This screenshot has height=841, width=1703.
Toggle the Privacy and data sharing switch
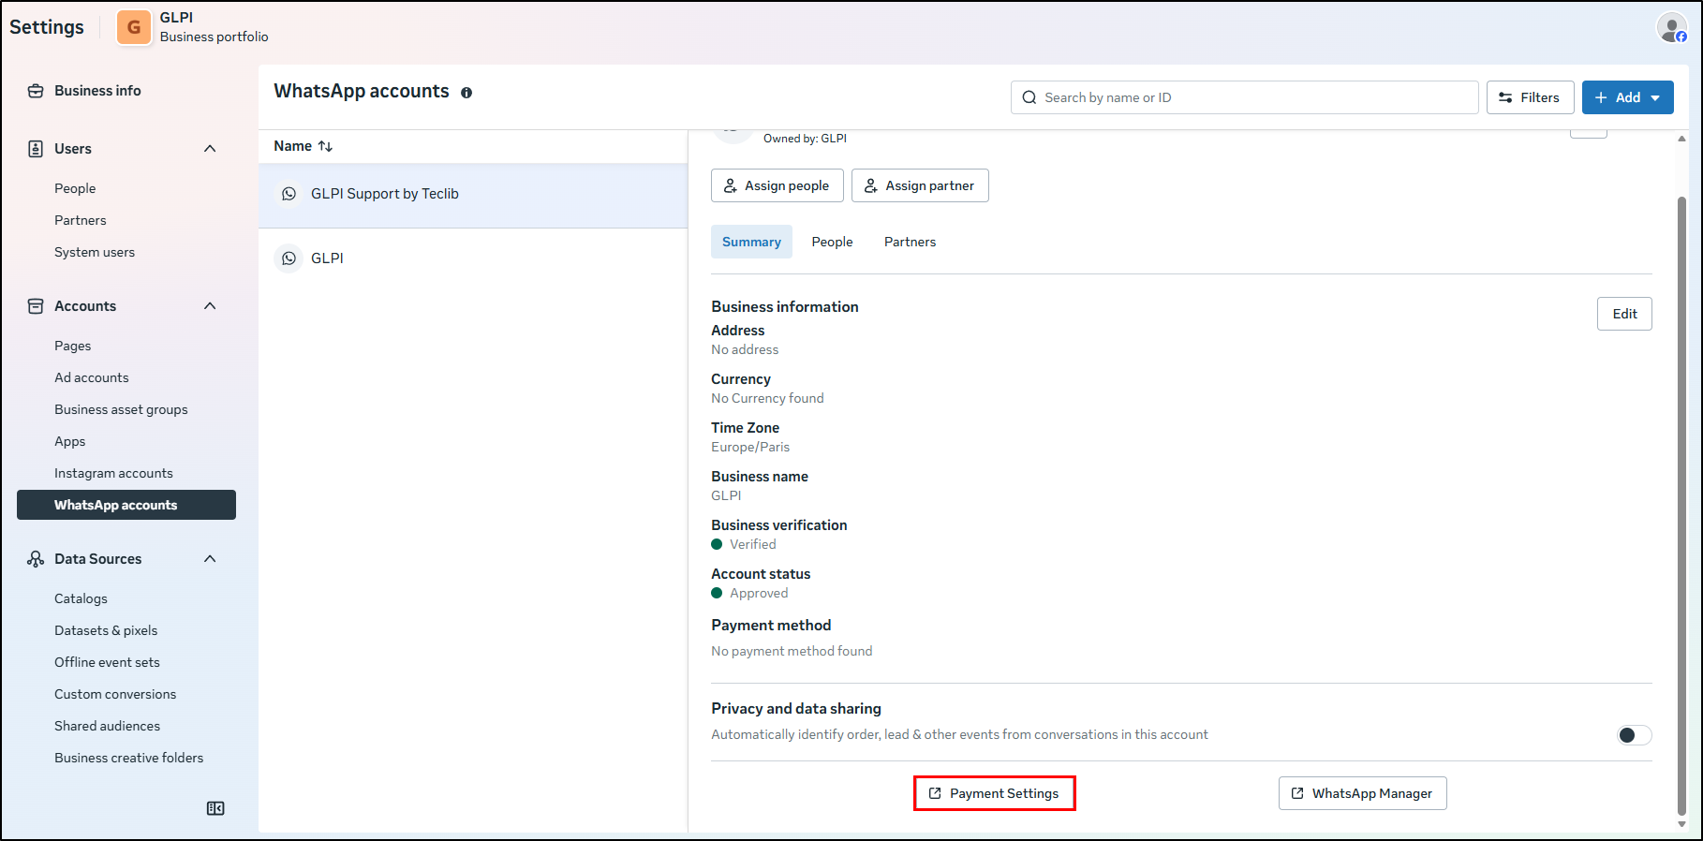tap(1634, 735)
